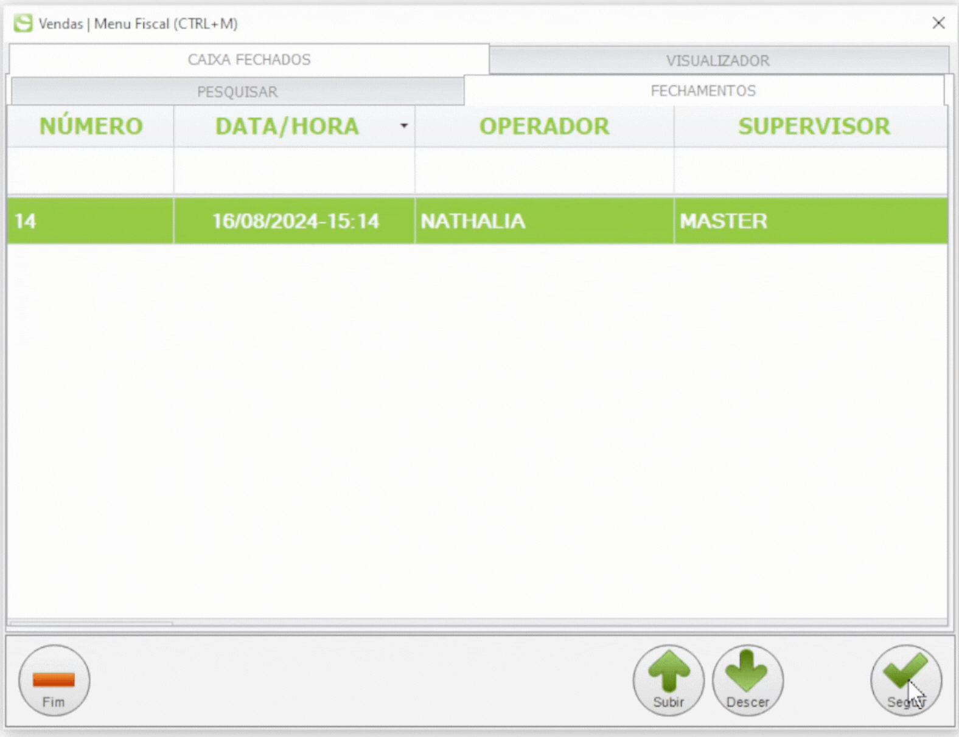Click the NATHALIA operator cell
The image size is (959, 737).
544,221
